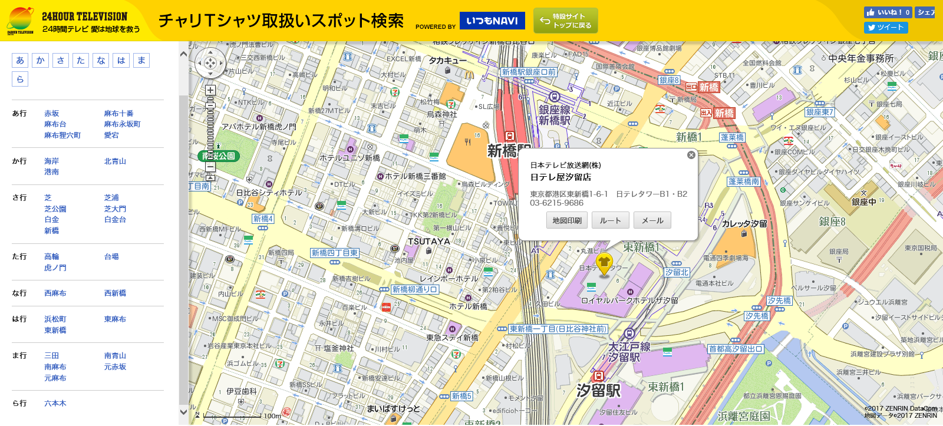Click the Facebook シェア button
This screenshot has width=943, height=426.
point(925,12)
